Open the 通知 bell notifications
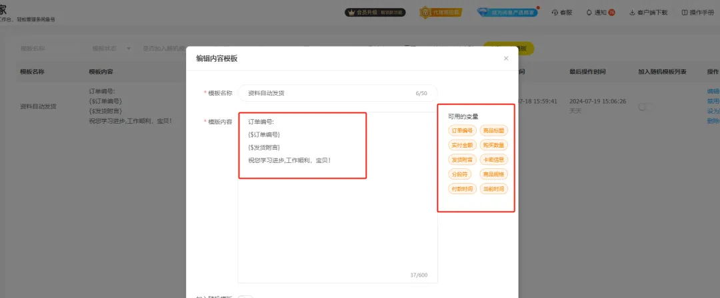Viewport: 720px width, 298px height. [x=597, y=13]
